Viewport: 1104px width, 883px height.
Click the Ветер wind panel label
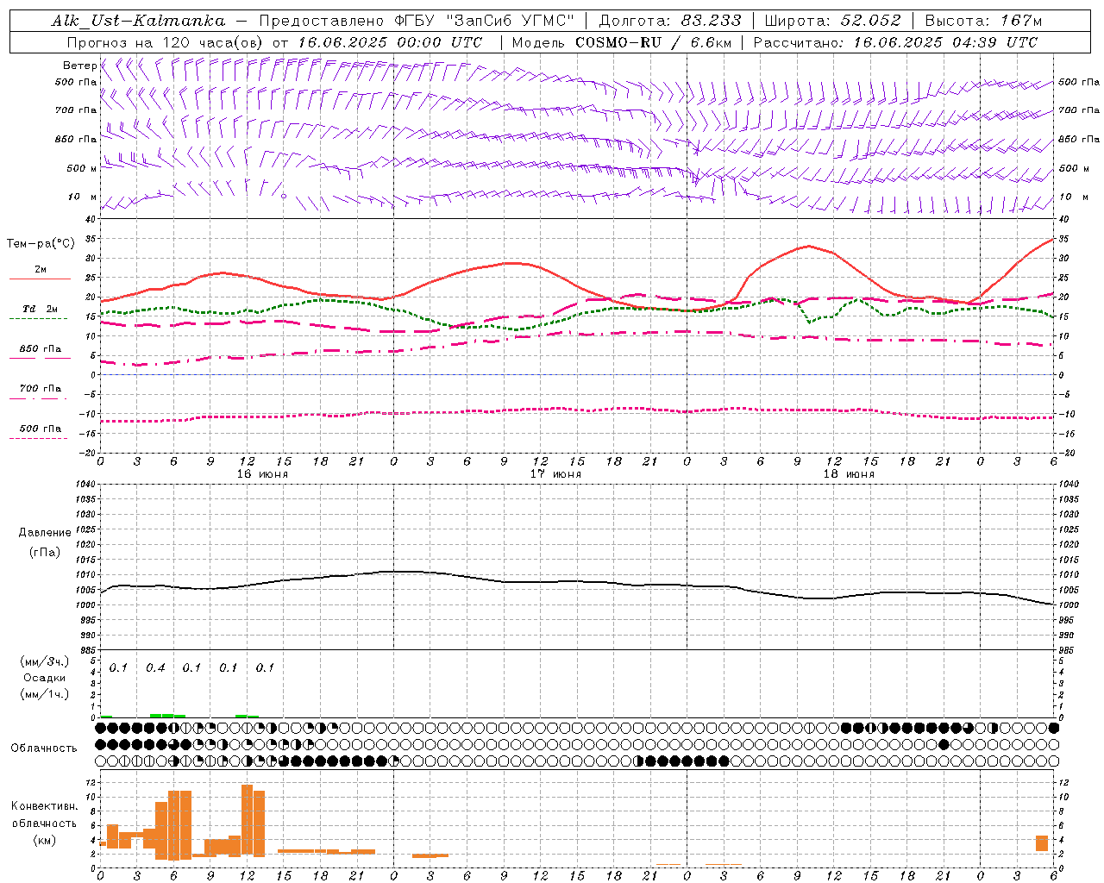[79, 66]
